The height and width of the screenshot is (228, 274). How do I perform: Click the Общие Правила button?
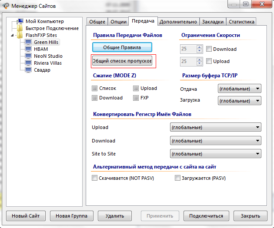tap(122, 47)
